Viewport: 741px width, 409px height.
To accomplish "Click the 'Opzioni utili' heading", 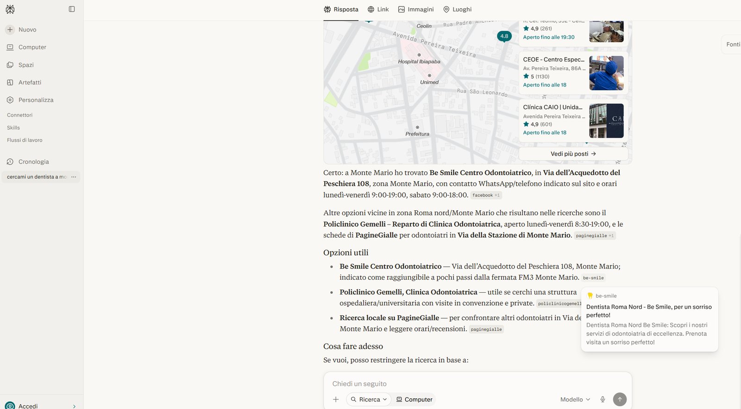I will pyautogui.click(x=346, y=253).
